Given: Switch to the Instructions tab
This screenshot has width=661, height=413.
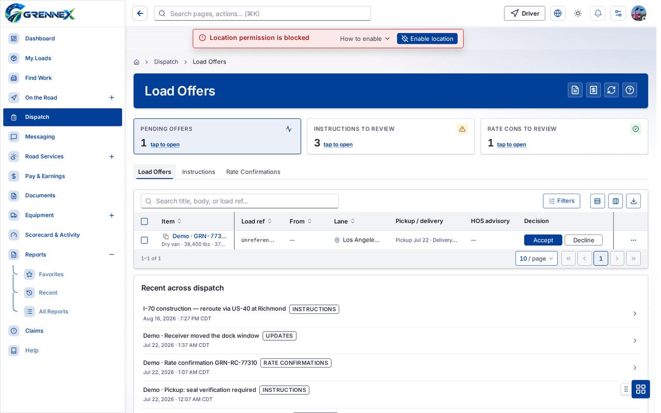Looking at the screenshot, I should (x=199, y=172).
